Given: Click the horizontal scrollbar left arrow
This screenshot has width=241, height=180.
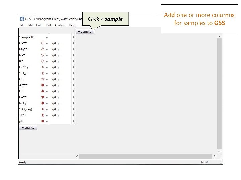Looking at the screenshot, I should click(77, 156).
